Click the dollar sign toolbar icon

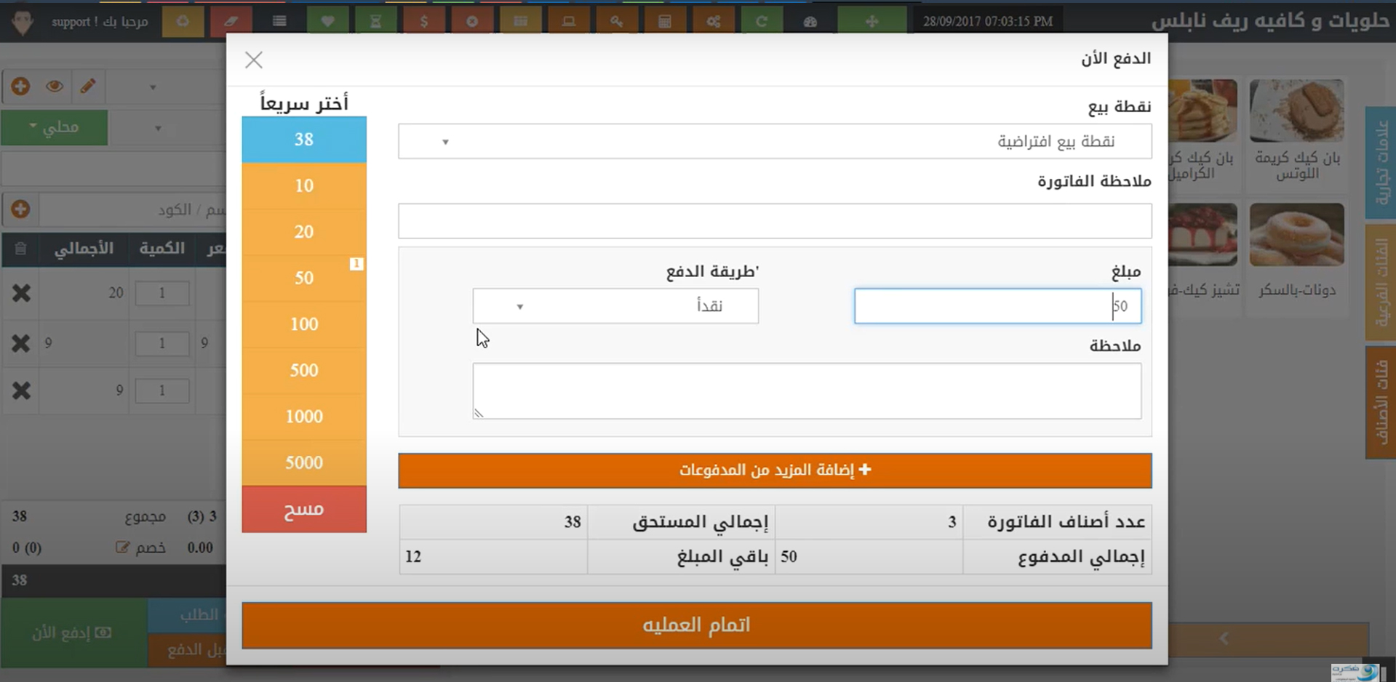424,21
